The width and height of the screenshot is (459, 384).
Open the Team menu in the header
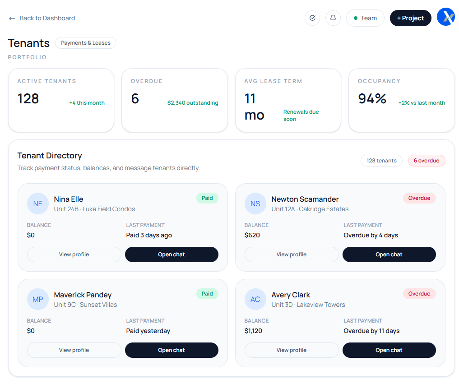pyautogui.click(x=365, y=18)
